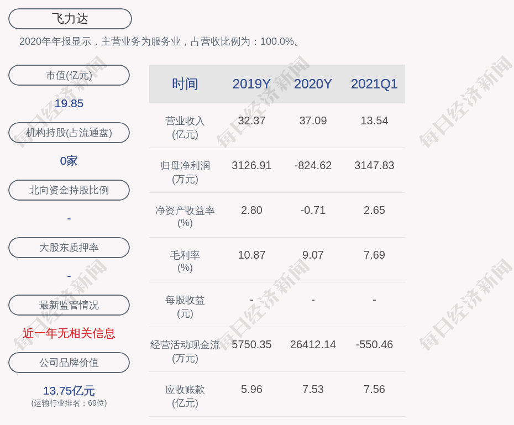Open the 北向资金持股比例 section
The image size is (514, 425).
click(x=69, y=190)
